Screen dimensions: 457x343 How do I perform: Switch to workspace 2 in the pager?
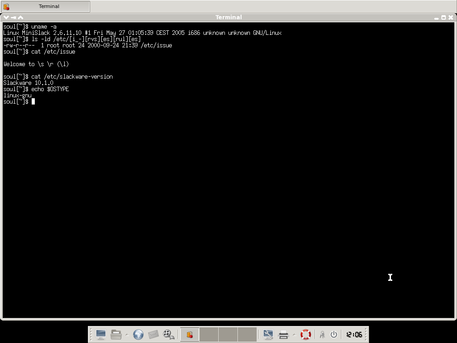(209, 334)
